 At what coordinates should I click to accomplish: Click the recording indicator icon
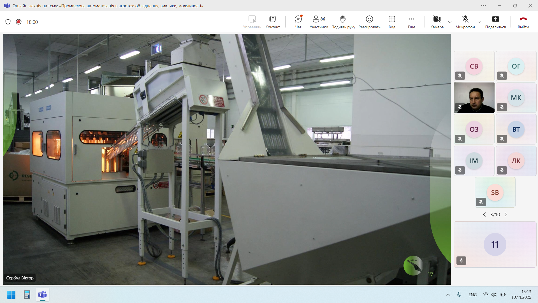[x=18, y=22]
